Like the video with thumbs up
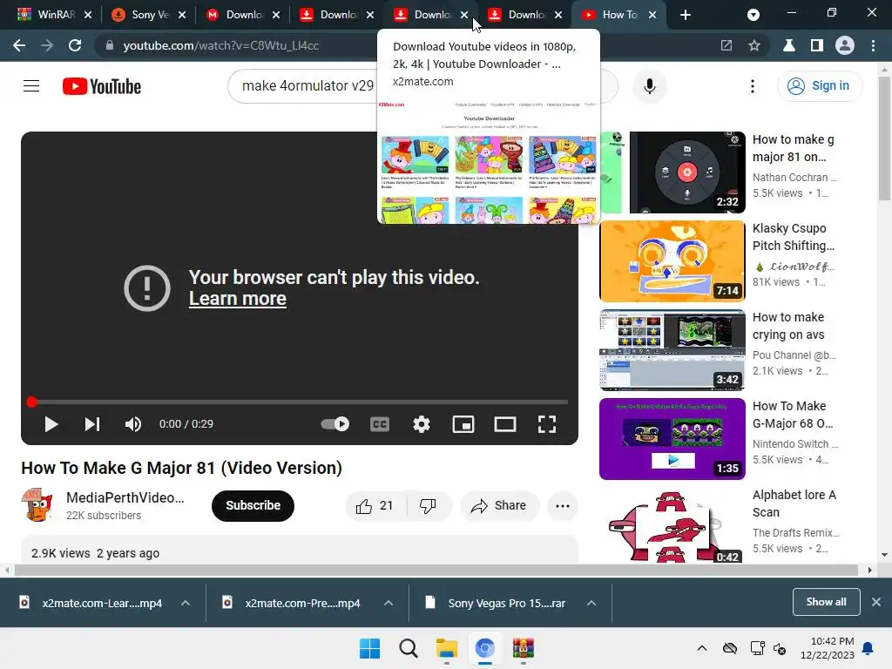 click(x=375, y=506)
